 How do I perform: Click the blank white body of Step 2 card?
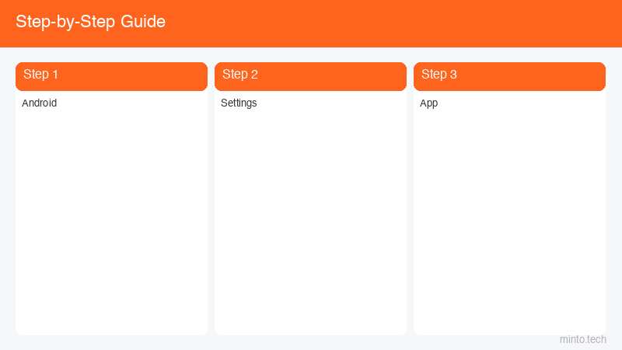point(310,219)
